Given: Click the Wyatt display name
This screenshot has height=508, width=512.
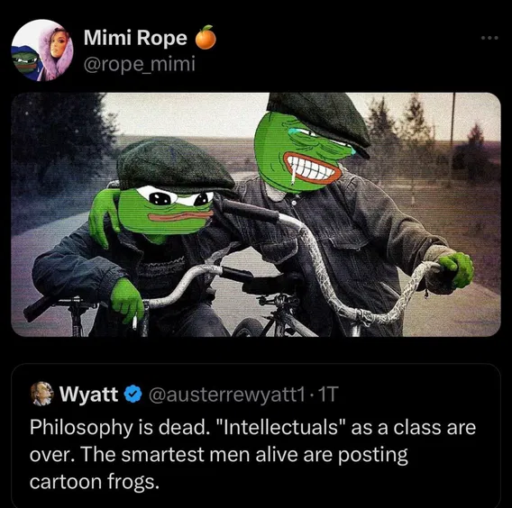Looking at the screenshot, I should (88, 395).
